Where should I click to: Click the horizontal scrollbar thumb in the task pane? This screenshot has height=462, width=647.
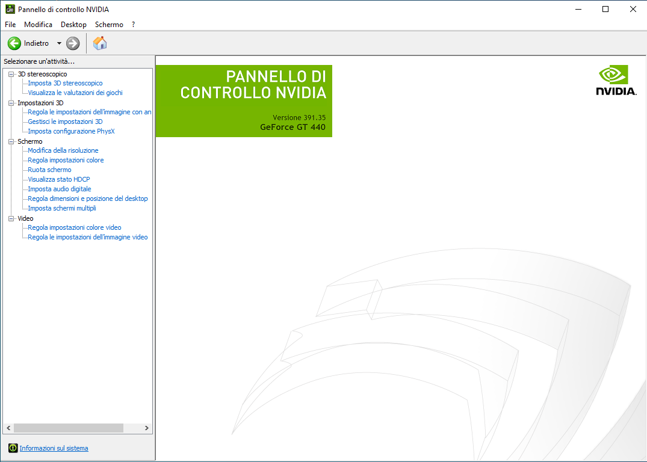pyautogui.click(x=69, y=428)
